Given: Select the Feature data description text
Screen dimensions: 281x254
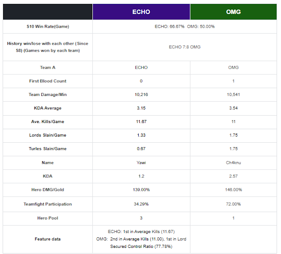Looking at the screenshot, I should pos(141,239).
